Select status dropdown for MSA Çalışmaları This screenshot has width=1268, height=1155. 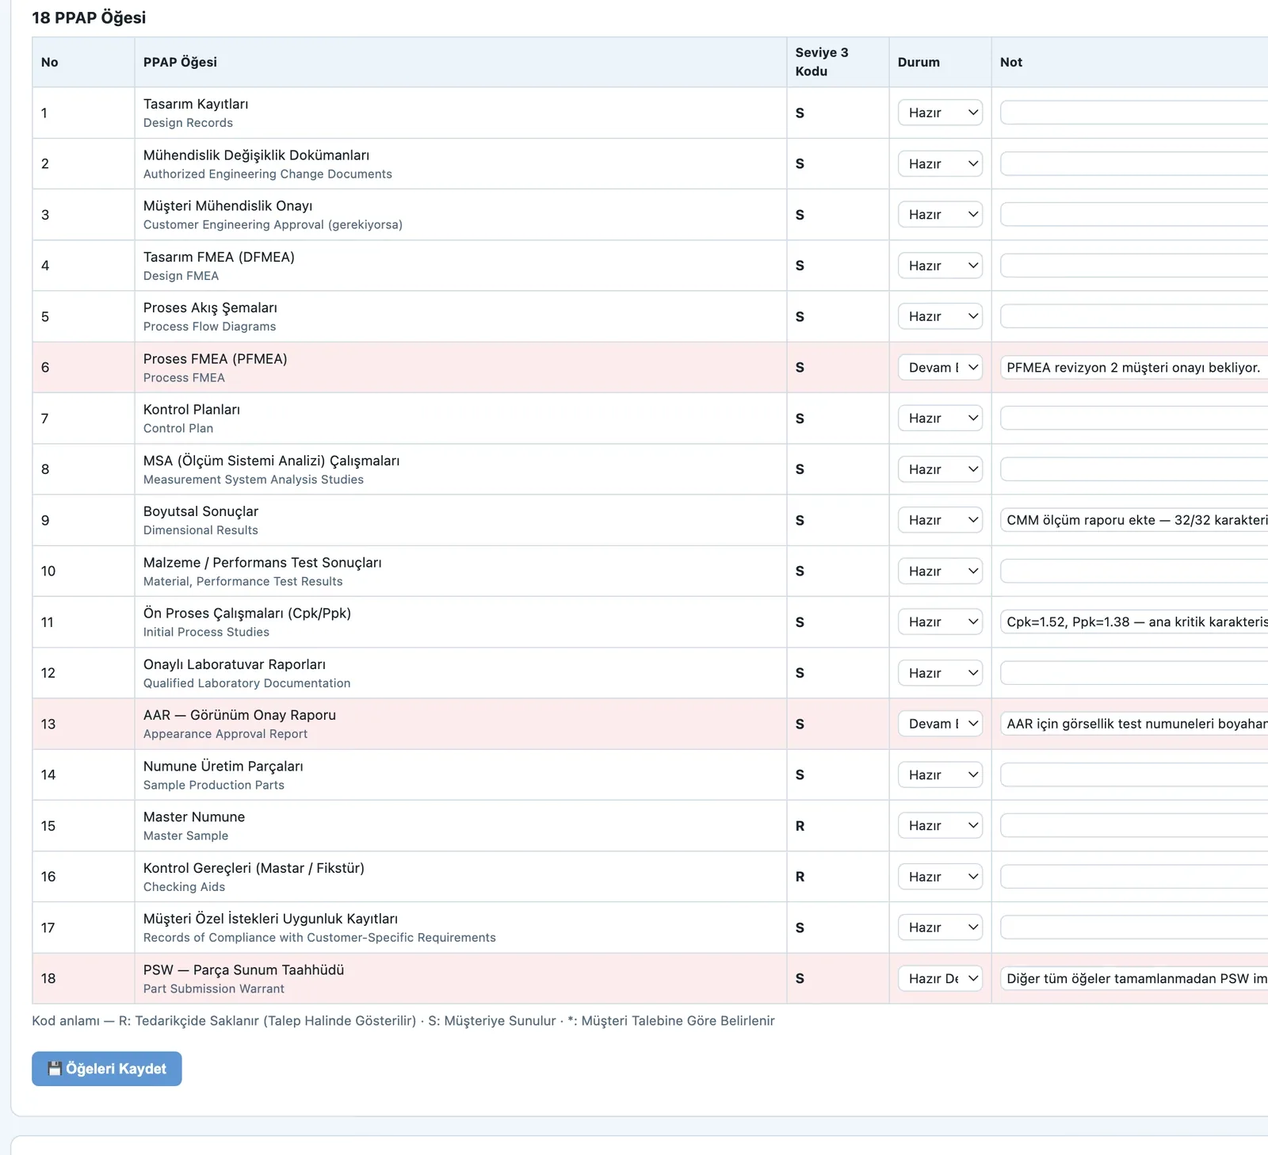click(x=940, y=469)
